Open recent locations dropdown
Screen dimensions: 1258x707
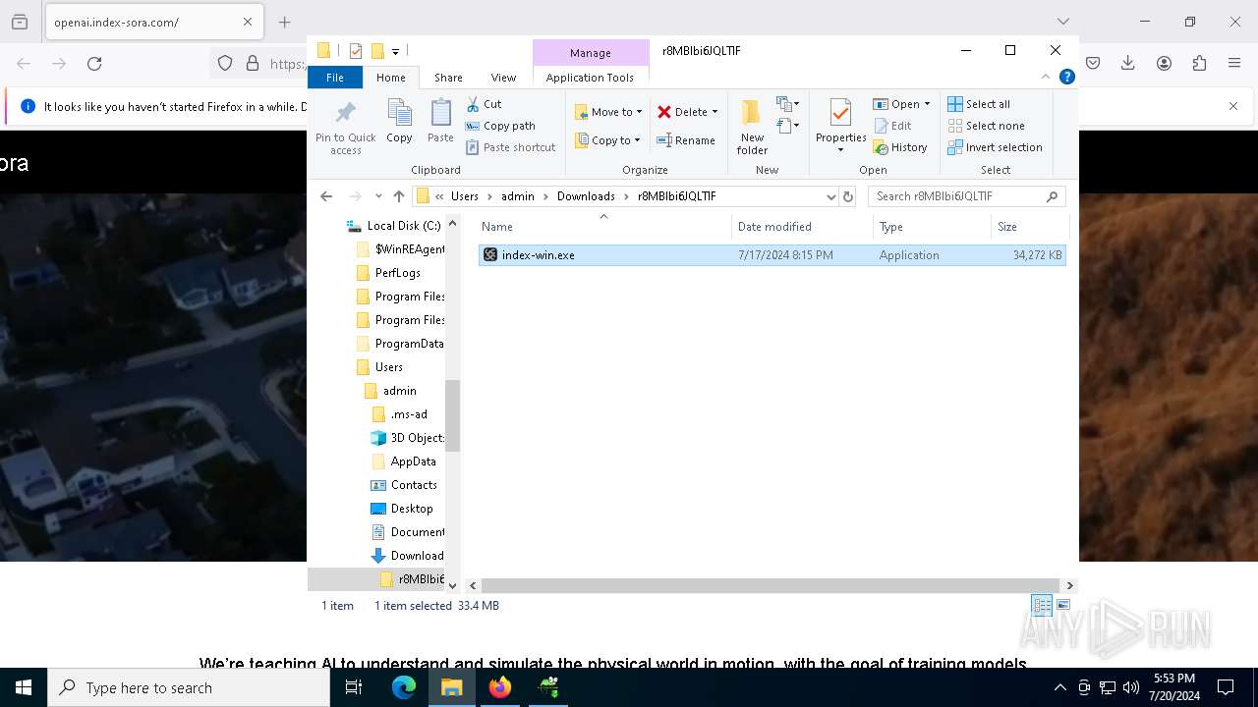378,196
